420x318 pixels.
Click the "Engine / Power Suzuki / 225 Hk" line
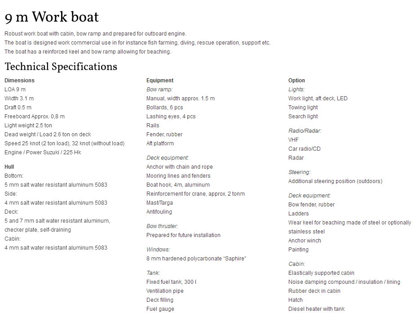click(x=43, y=152)
